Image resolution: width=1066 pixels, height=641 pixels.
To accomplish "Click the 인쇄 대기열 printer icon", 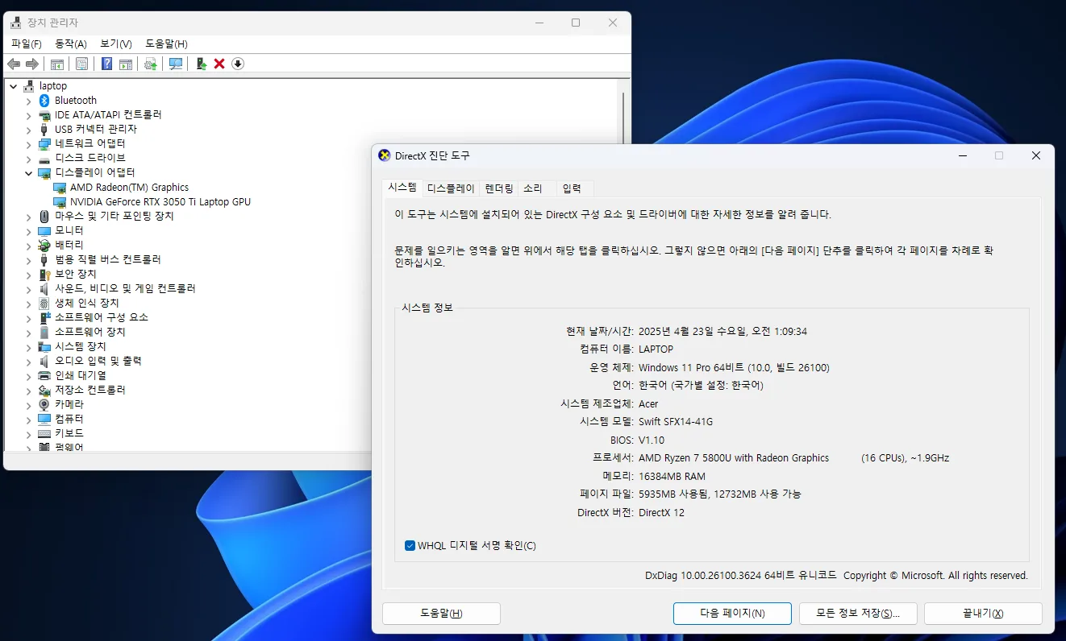I will 44,375.
